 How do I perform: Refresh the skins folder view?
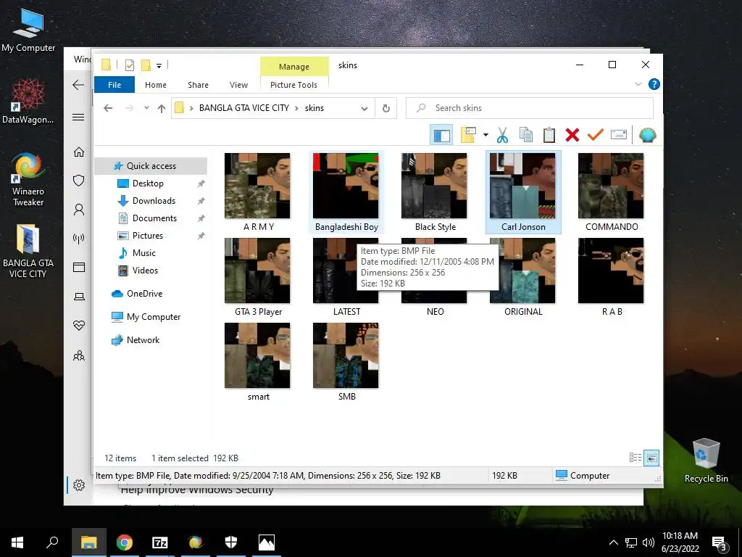[386, 109]
